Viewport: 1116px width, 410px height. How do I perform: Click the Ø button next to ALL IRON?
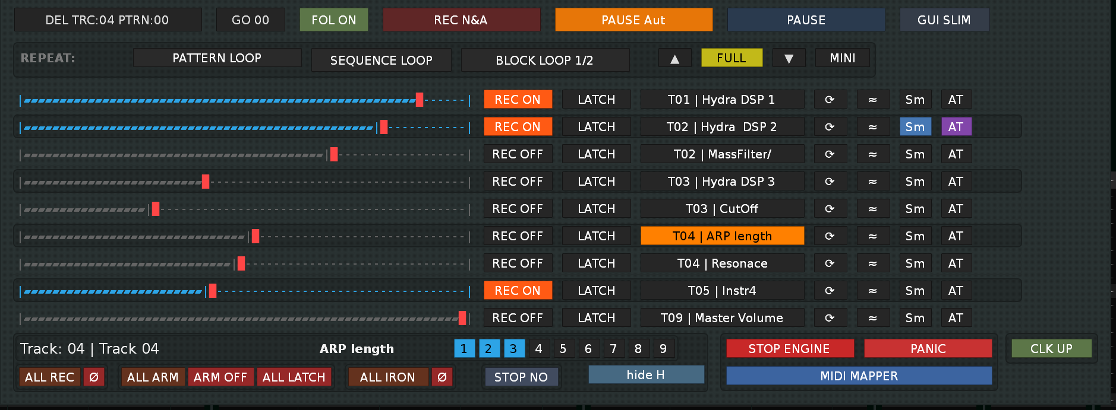tap(442, 377)
